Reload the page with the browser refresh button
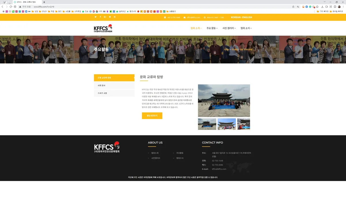This screenshot has width=346, height=211. 11,7
